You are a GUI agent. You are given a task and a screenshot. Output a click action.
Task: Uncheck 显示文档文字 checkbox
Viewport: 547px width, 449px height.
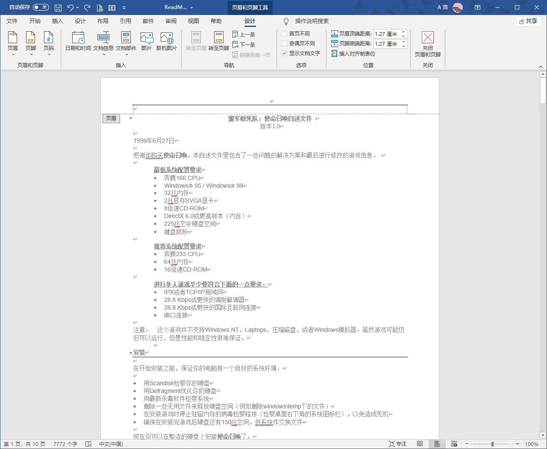point(285,53)
